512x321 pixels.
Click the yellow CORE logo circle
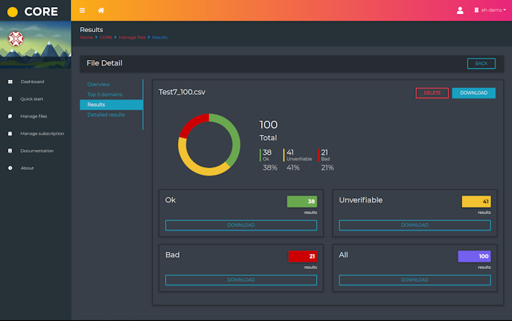12,11
